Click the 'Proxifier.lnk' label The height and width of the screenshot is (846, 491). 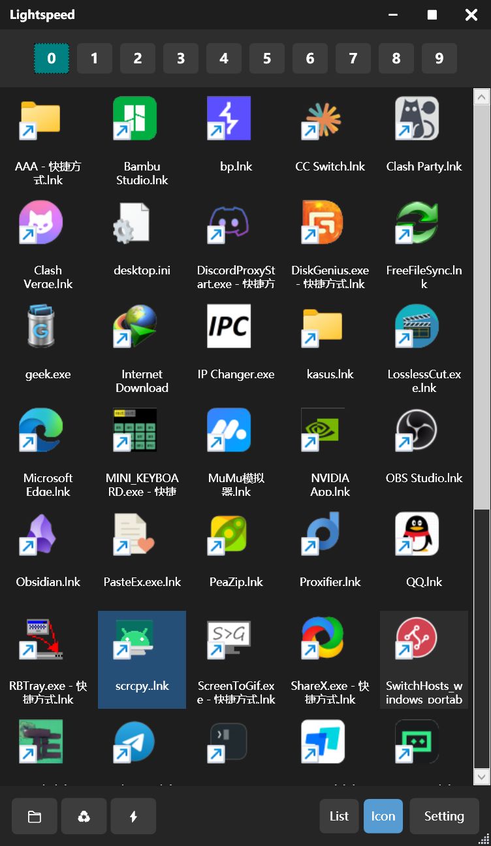tap(330, 582)
